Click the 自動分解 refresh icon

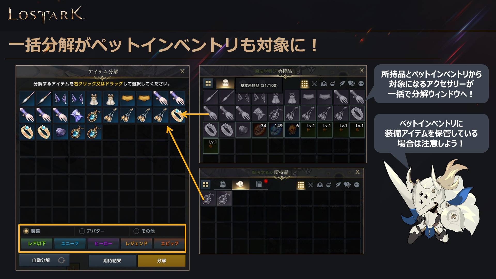[x=61, y=260]
